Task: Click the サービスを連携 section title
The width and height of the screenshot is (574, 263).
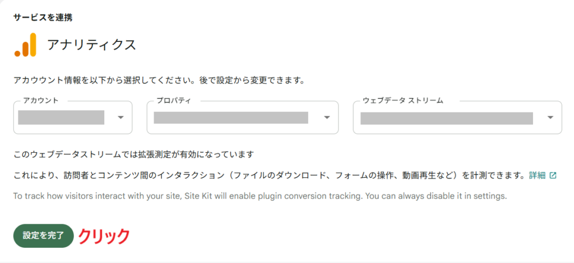Action: (x=43, y=17)
